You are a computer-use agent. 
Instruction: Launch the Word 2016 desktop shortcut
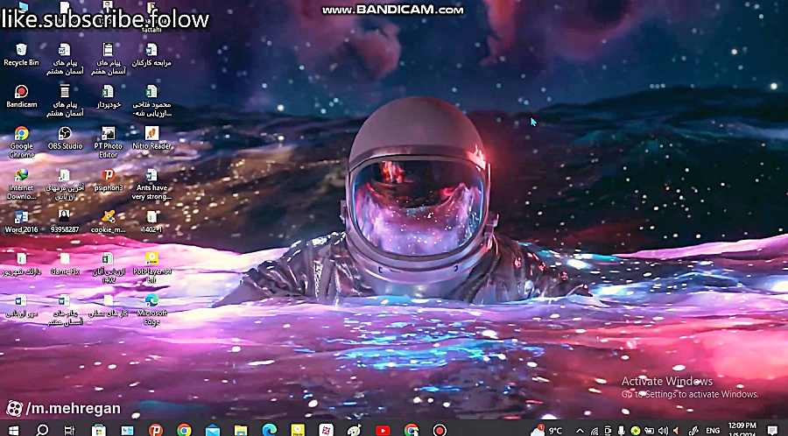click(x=21, y=222)
